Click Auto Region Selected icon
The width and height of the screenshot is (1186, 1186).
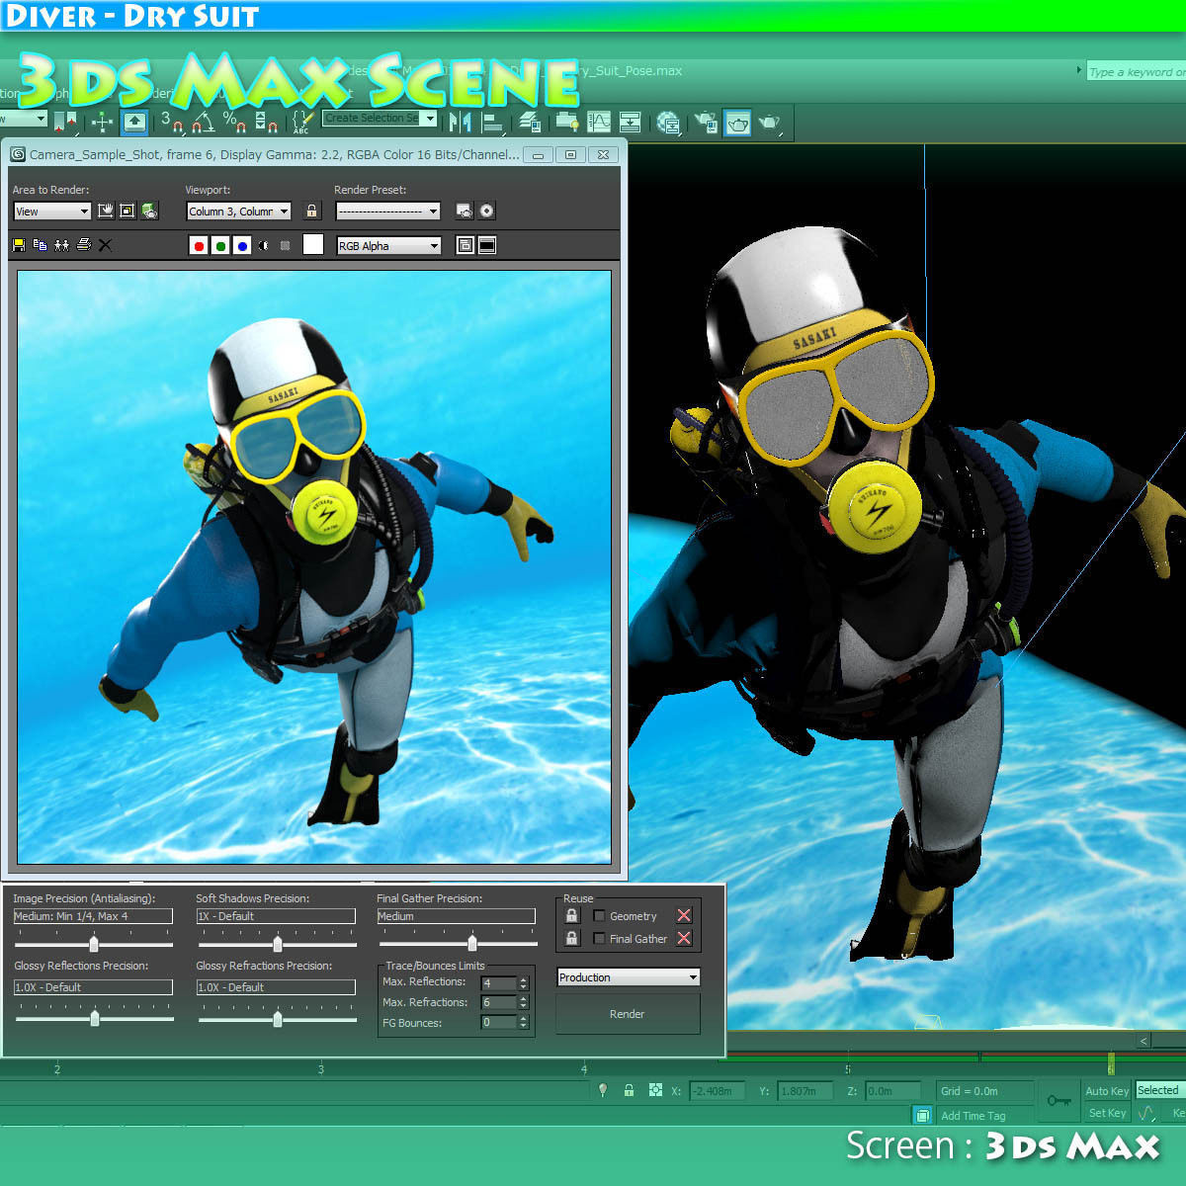127,211
